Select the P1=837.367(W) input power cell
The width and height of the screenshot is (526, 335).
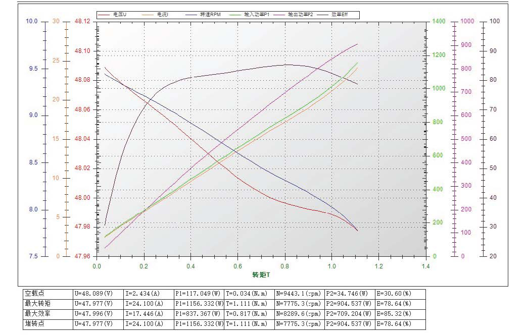coord(199,314)
